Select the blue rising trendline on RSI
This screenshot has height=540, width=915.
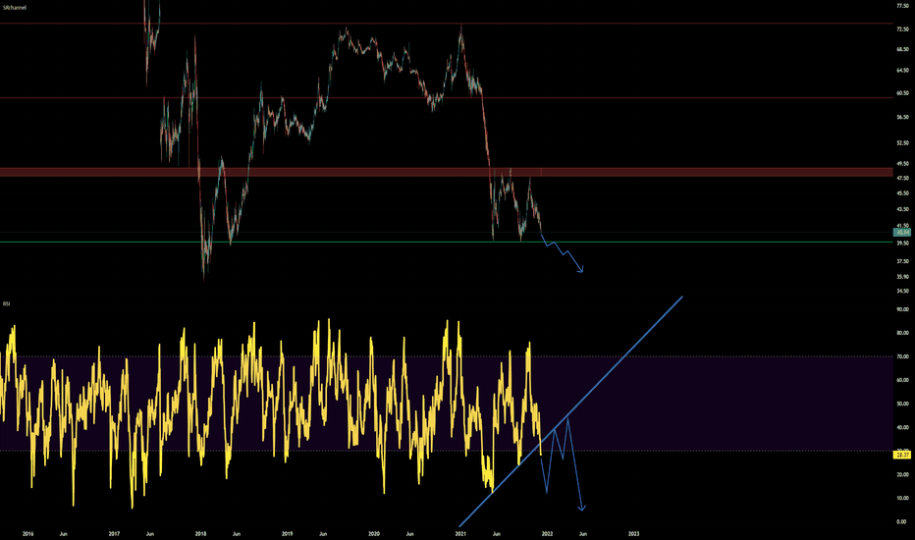(x=570, y=411)
